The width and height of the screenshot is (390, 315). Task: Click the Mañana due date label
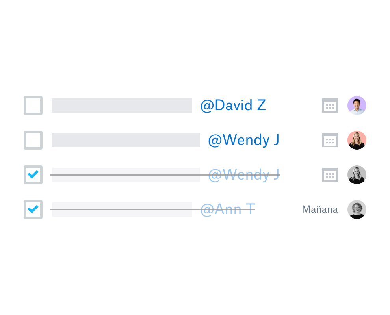[320, 209]
